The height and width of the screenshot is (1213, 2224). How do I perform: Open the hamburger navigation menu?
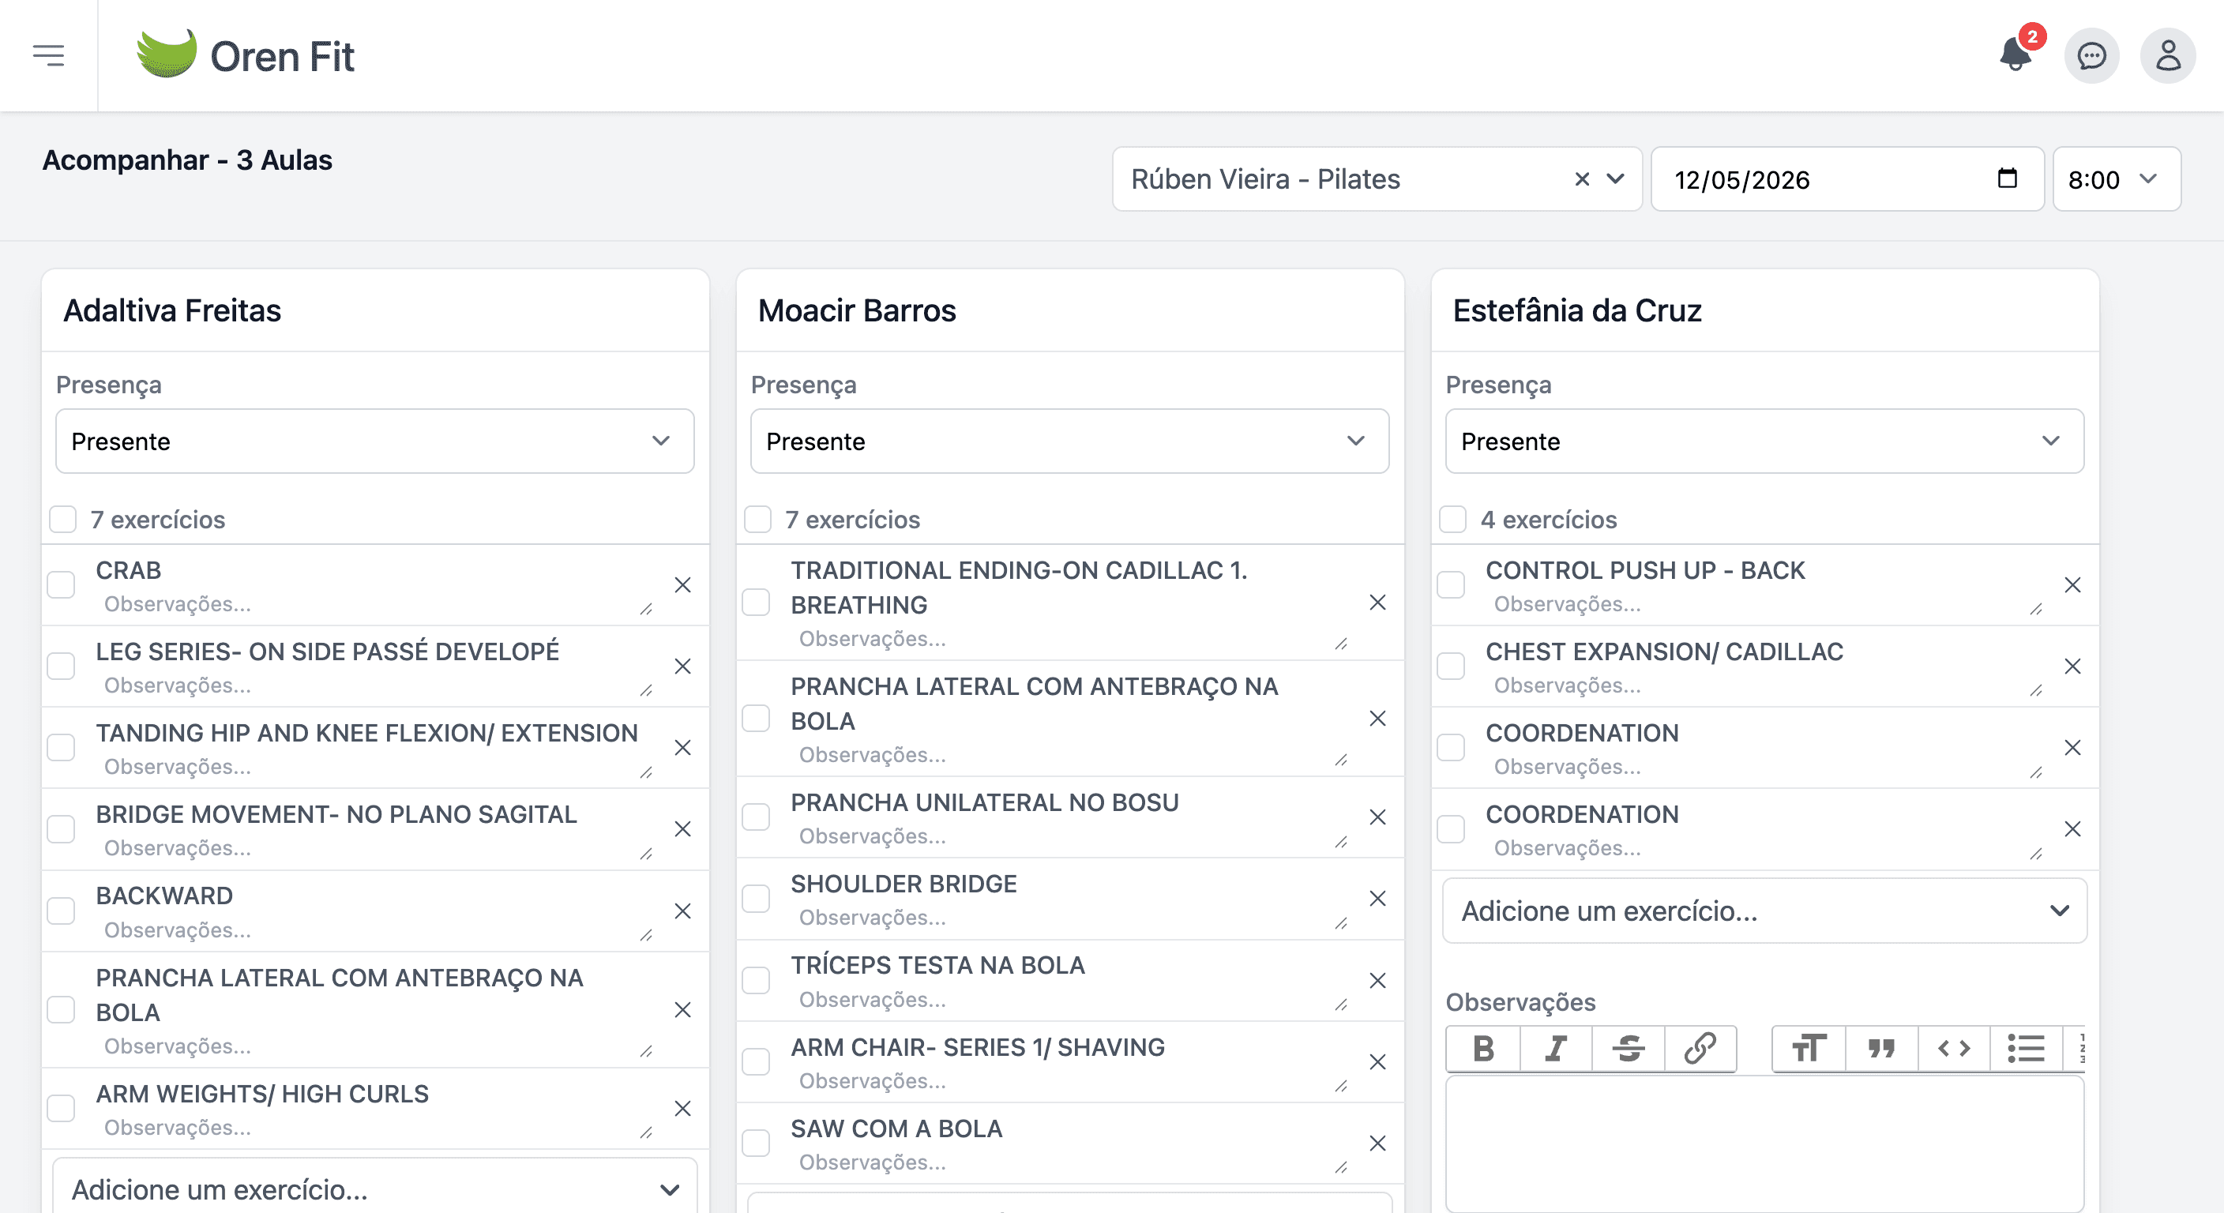pyautogui.click(x=48, y=56)
